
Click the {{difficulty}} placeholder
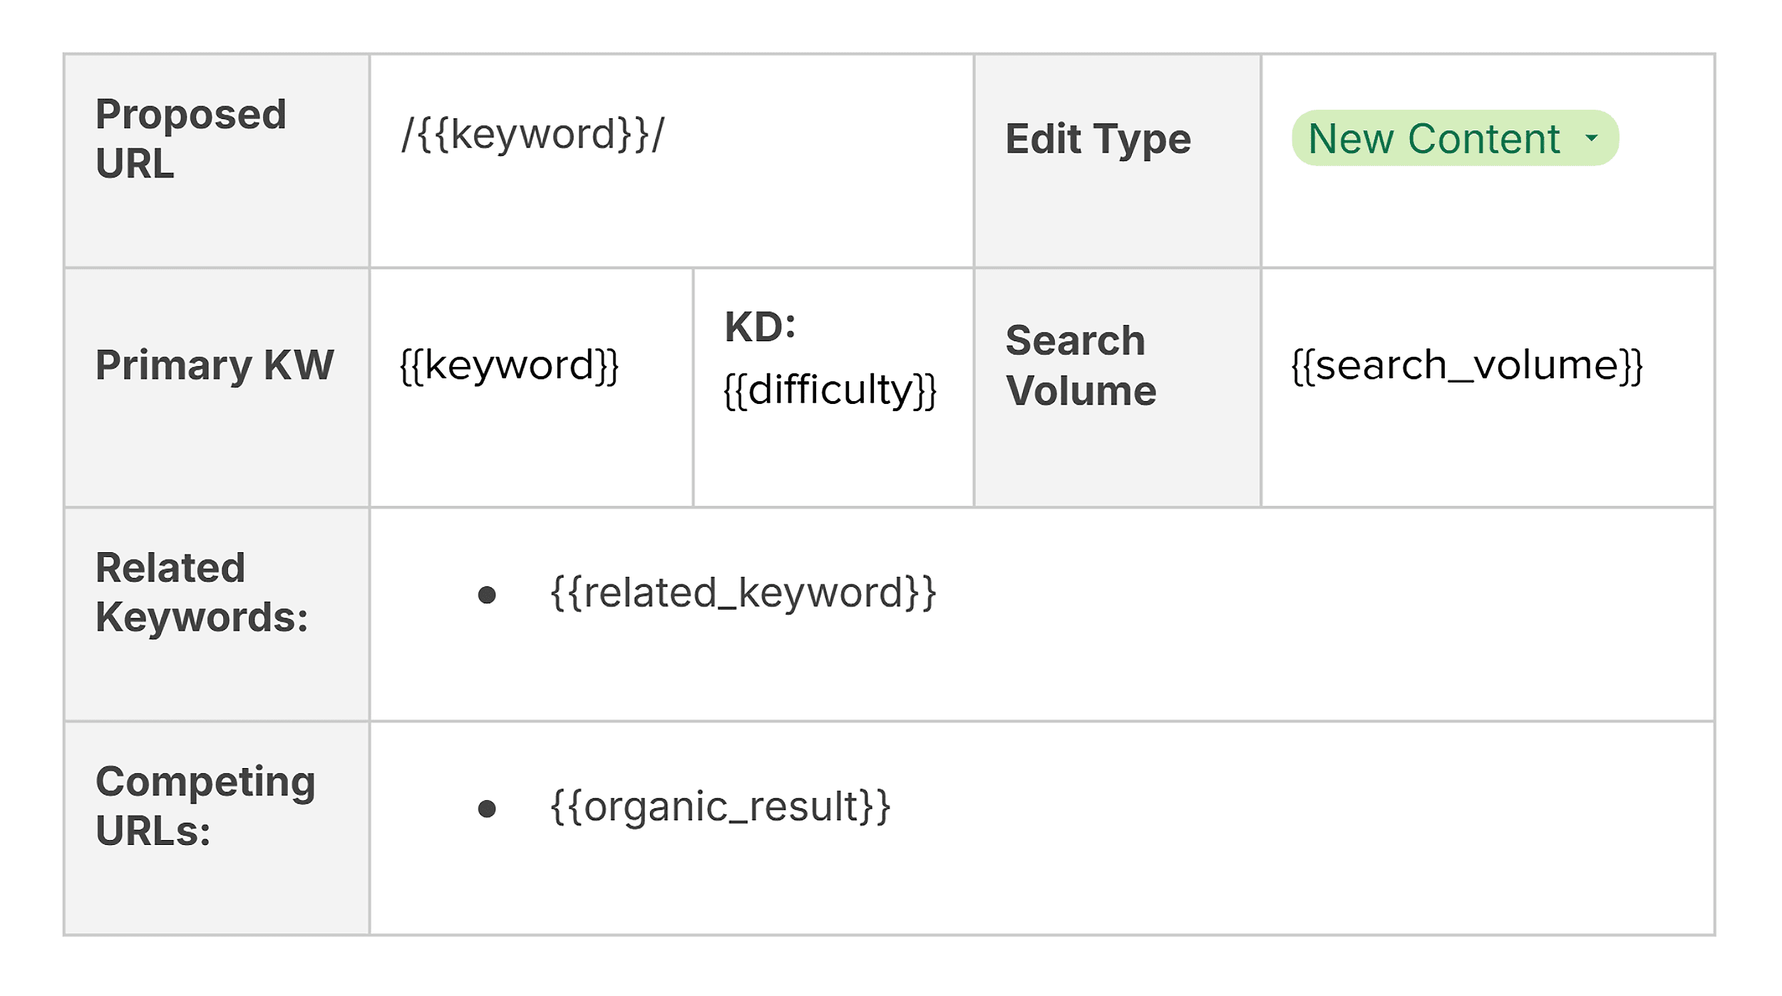[830, 390]
